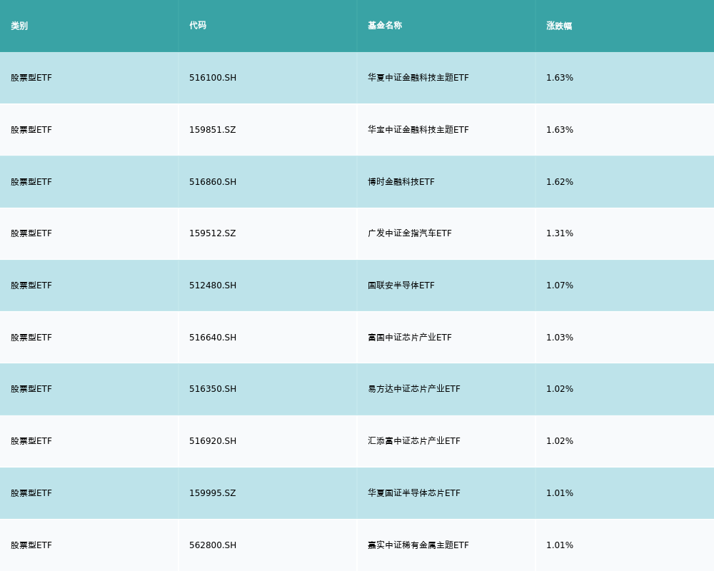
Task: Select code 159851.SZ
Action: coord(213,130)
